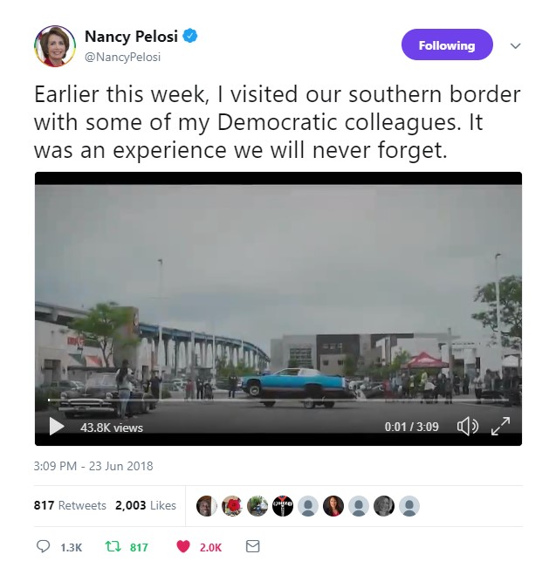Viewport: 556px width, 568px height.
Task: Open the last default gray liker avatar
Action: coord(409,506)
